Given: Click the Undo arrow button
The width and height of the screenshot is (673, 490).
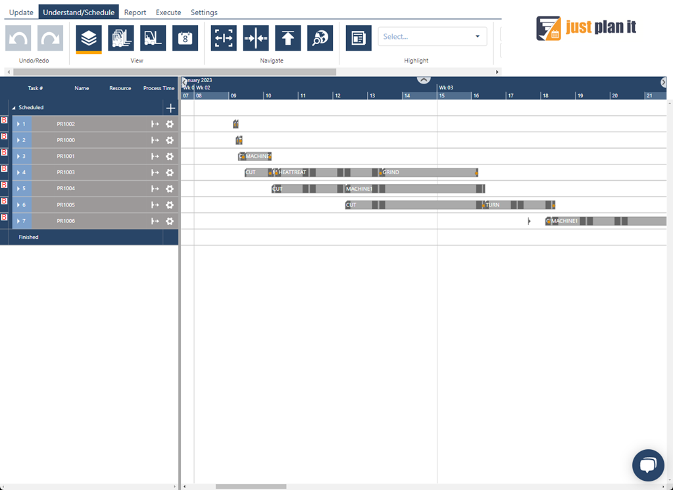Looking at the screenshot, I should [x=18, y=38].
